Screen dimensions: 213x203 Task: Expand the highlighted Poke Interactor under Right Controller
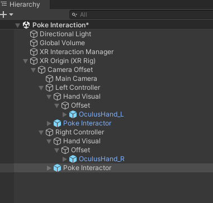[x=49, y=168]
